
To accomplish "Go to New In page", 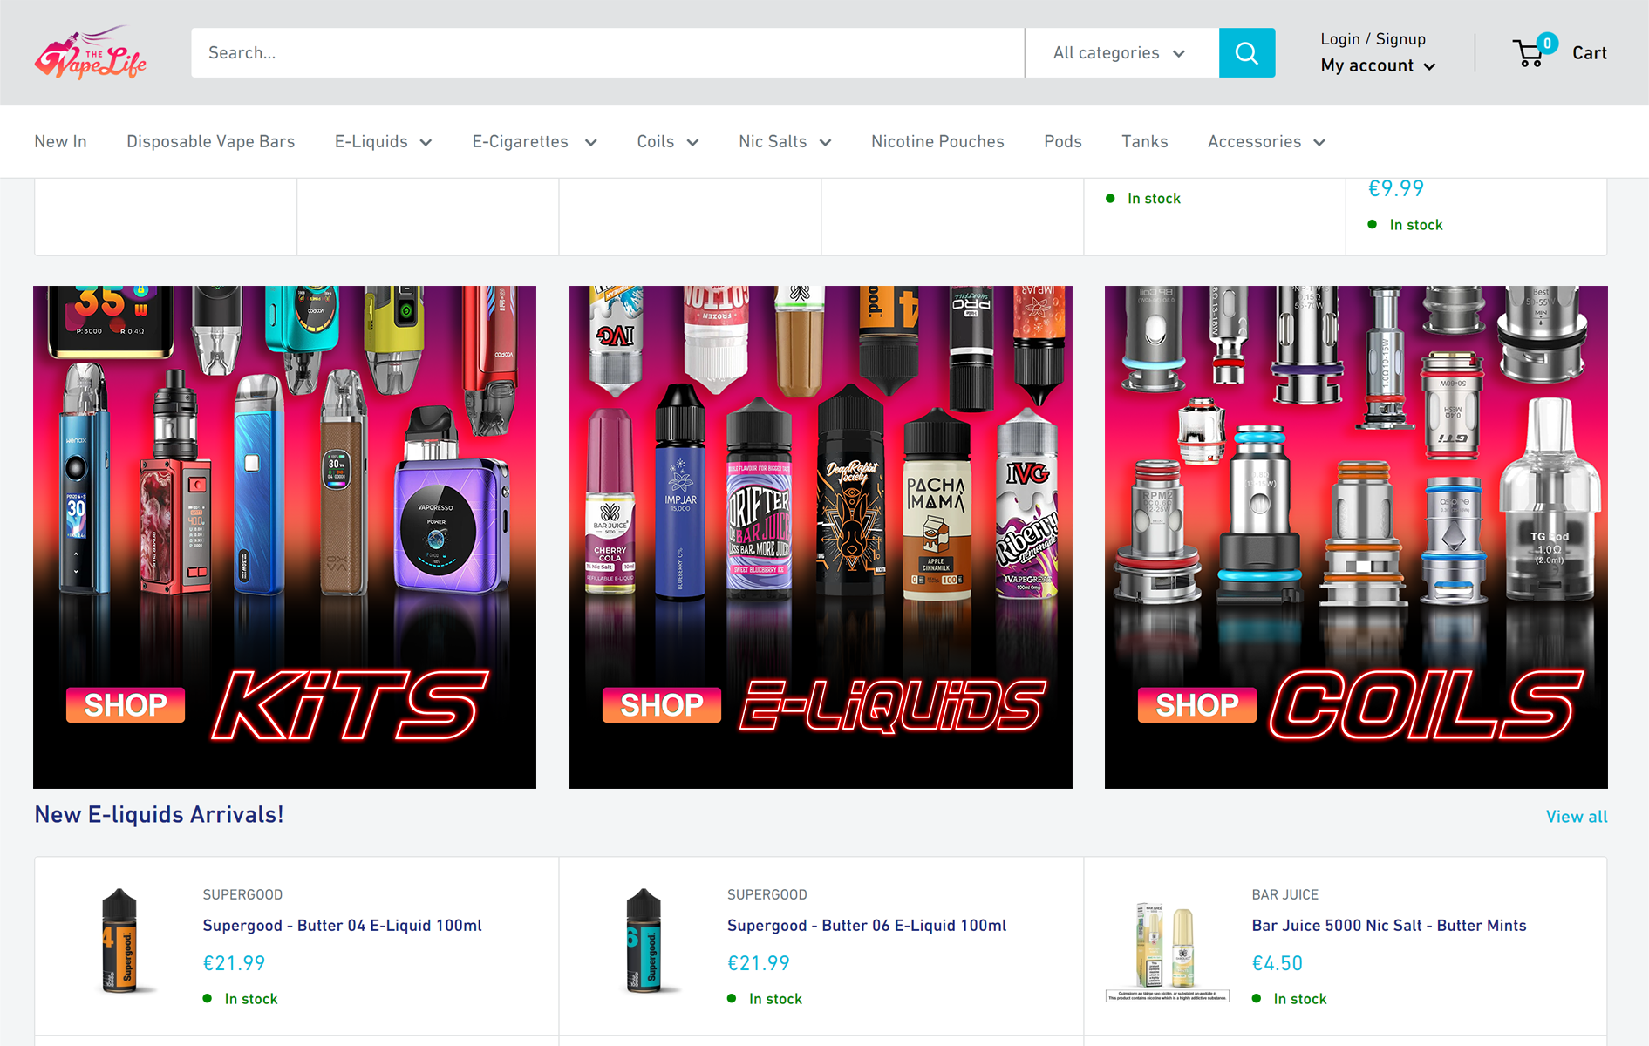I will click(60, 141).
